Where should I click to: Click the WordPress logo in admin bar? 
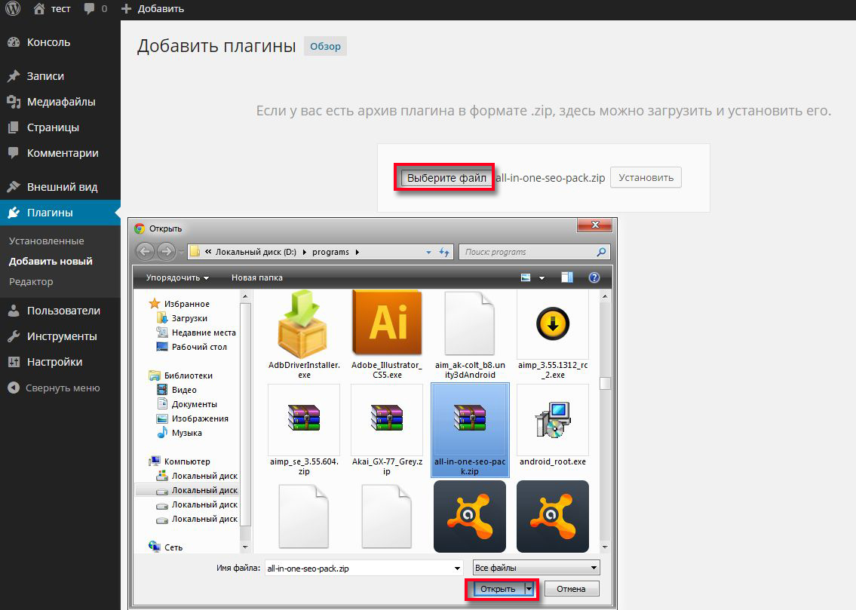pyautogui.click(x=13, y=9)
